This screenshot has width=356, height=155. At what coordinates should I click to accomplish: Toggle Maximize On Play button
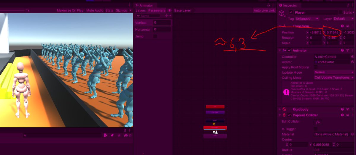click(x=70, y=10)
